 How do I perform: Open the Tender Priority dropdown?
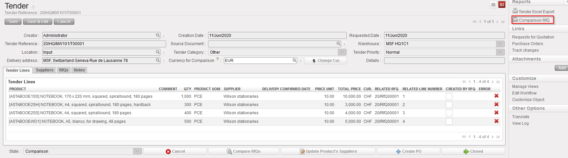click(x=500, y=52)
